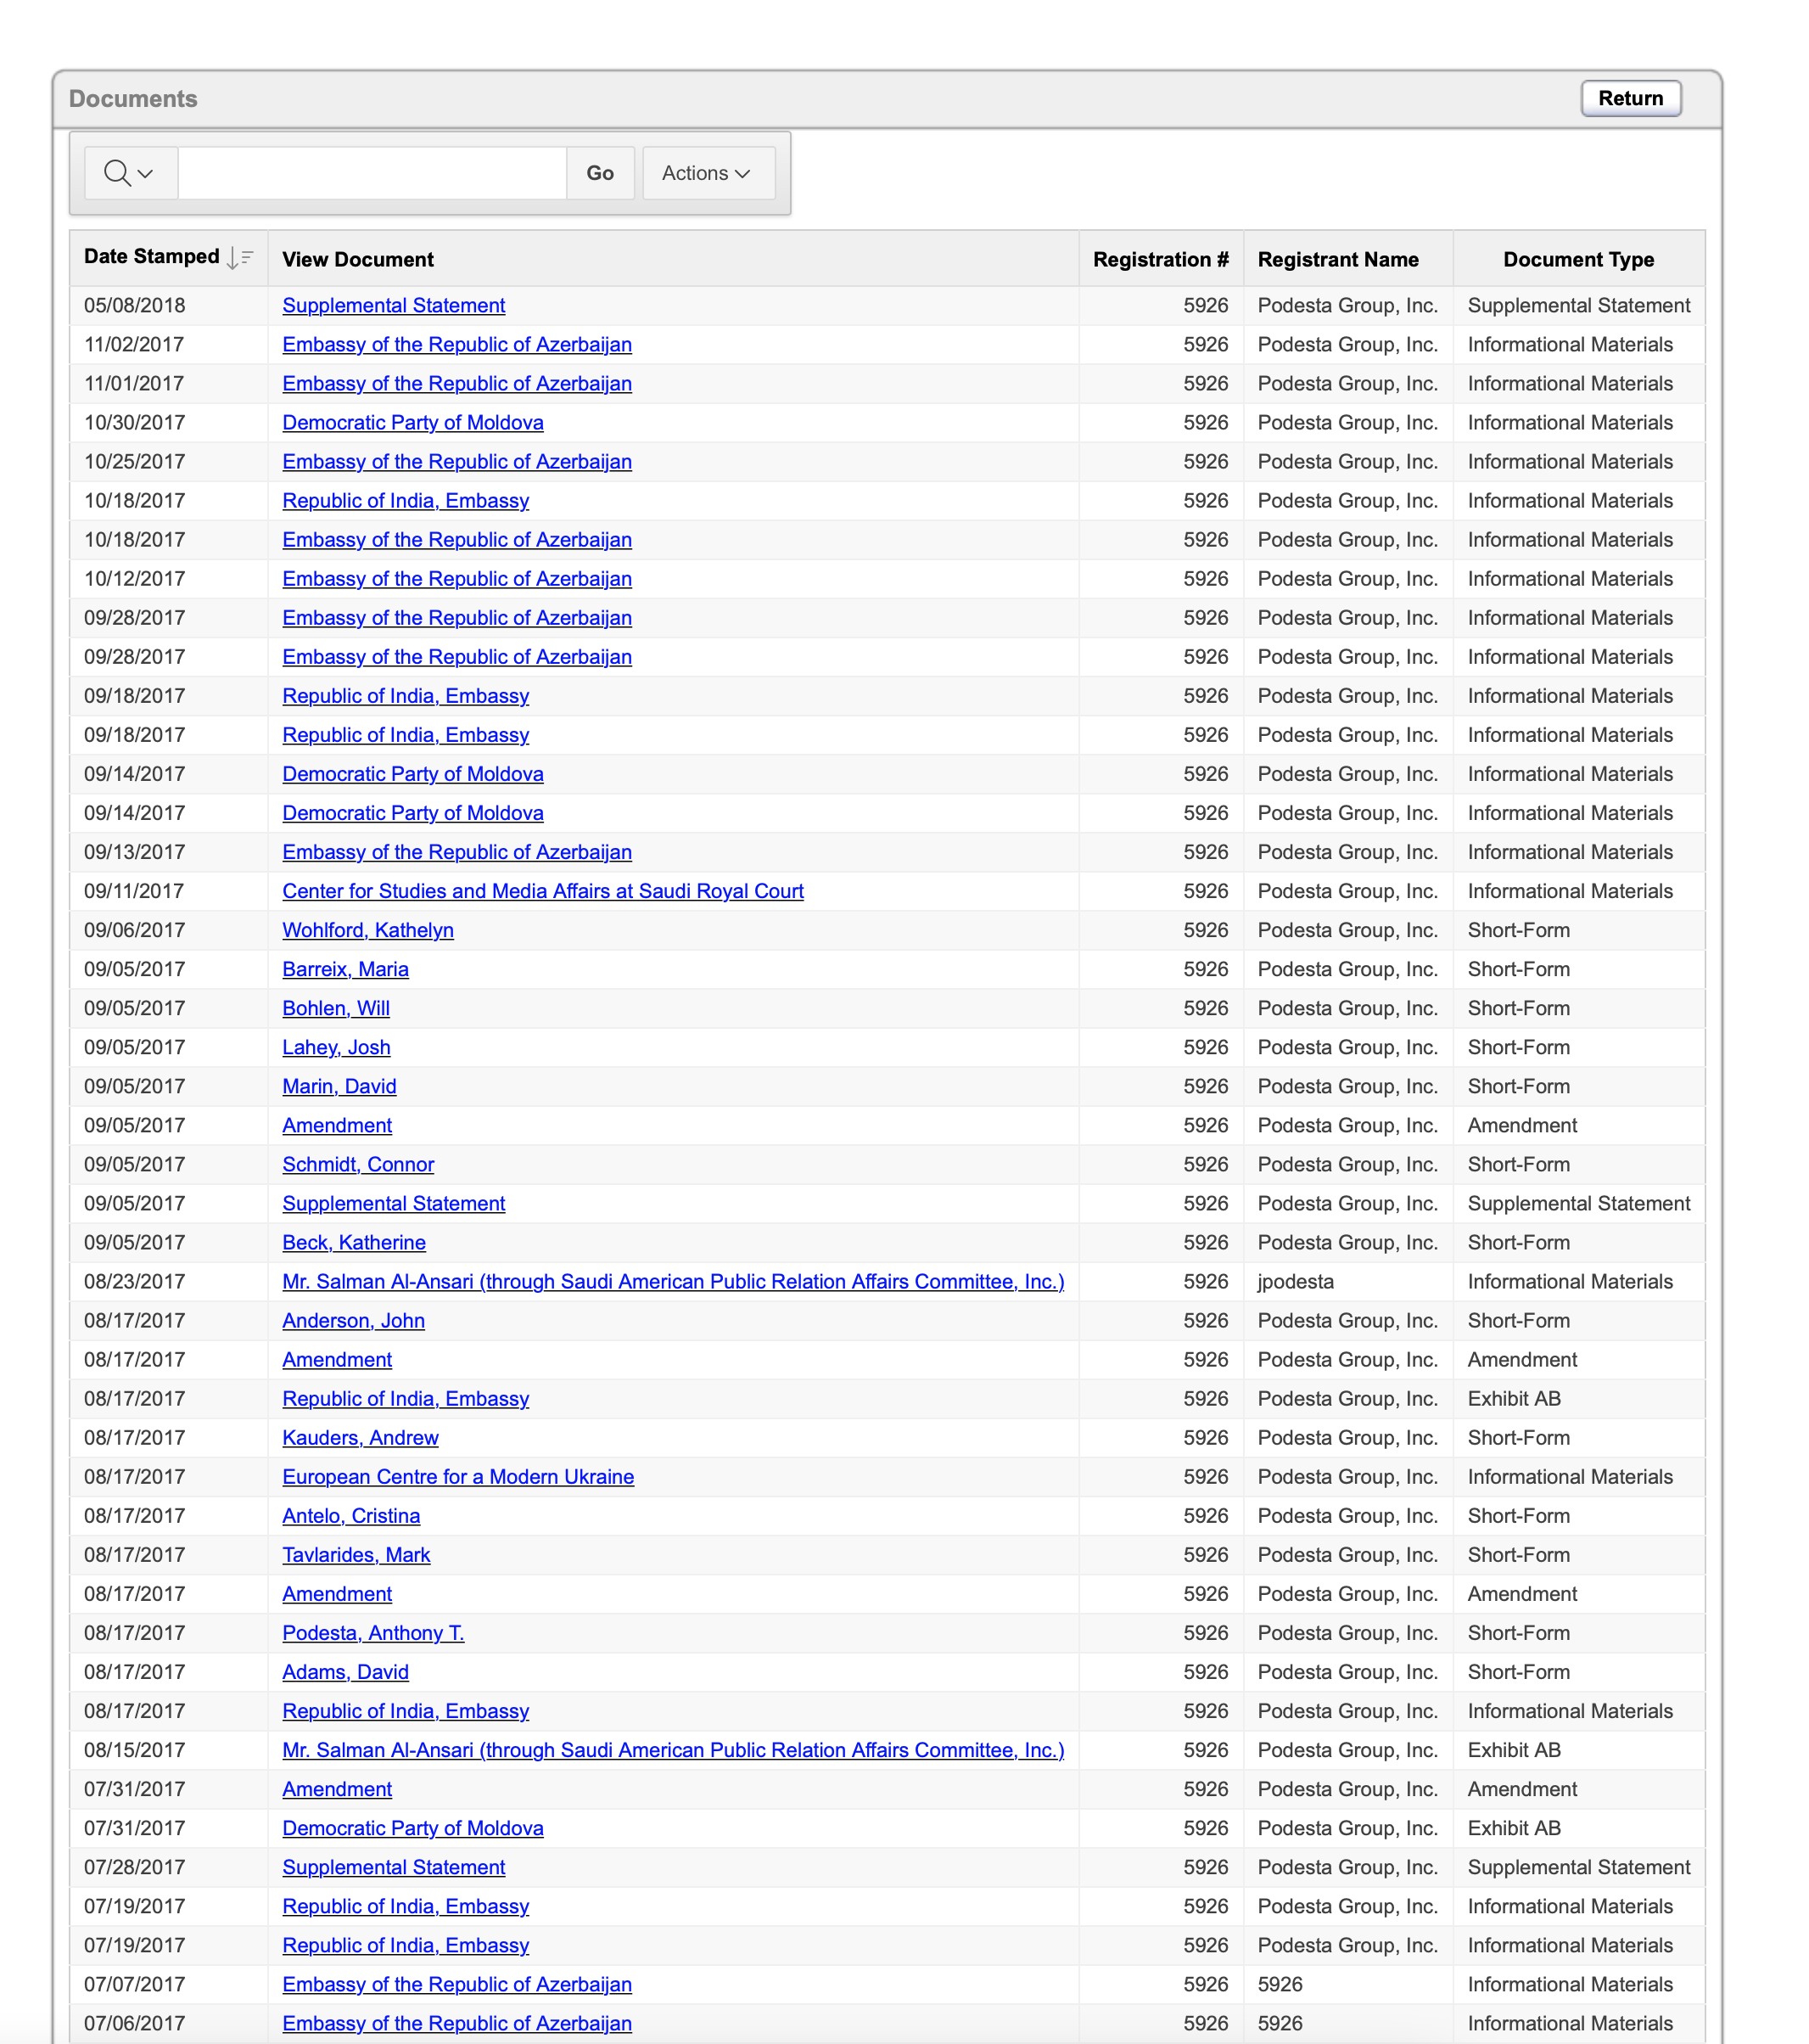Open Embassy of Azerbaijan document from 07/07/2017

(456, 1983)
